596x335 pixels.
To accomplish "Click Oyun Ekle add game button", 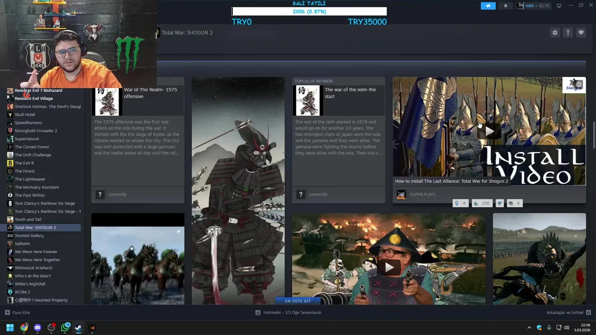I will click(17, 313).
